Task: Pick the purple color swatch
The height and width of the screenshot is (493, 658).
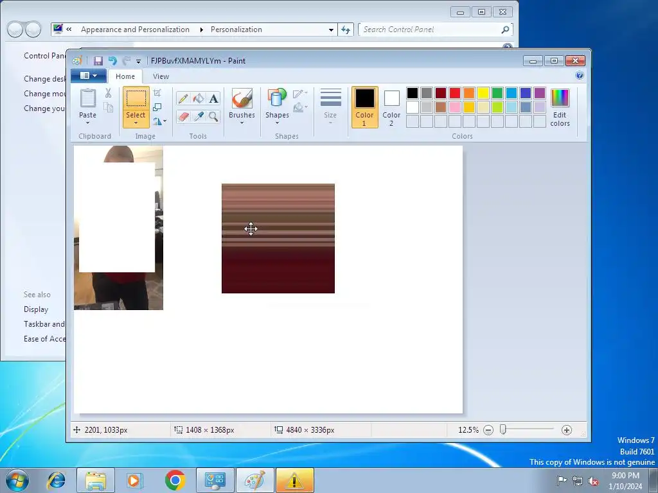Action: (x=540, y=92)
